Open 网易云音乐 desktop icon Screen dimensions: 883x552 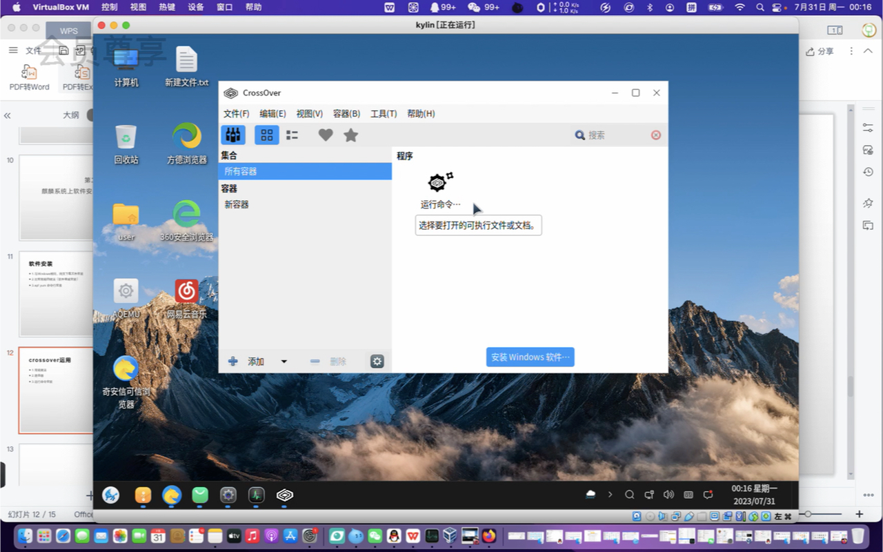click(x=186, y=299)
